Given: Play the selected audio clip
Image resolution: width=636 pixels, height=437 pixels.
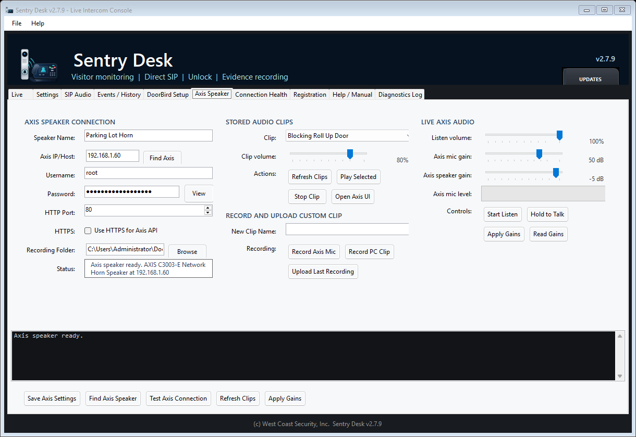Looking at the screenshot, I should [x=358, y=177].
